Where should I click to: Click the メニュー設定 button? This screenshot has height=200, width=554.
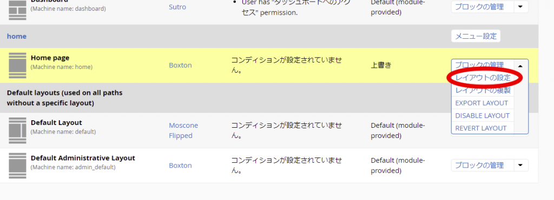click(x=476, y=36)
